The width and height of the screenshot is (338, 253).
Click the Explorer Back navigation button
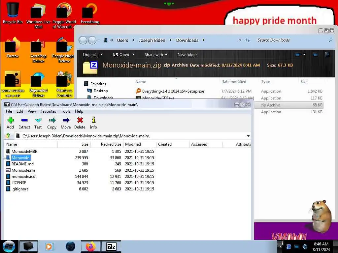tap(83, 40)
